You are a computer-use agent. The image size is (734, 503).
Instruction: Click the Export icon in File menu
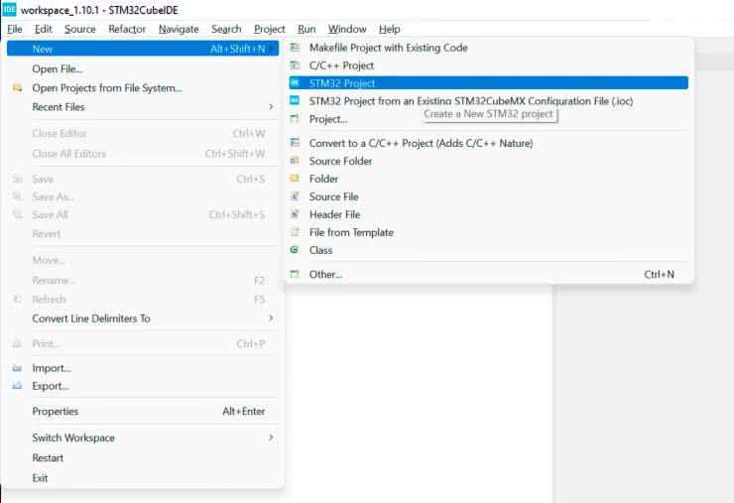pyautogui.click(x=17, y=386)
